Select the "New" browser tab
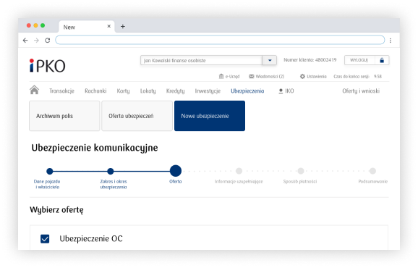Image resolution: width=418 pixels, height=268 pixels. [87, 27]
